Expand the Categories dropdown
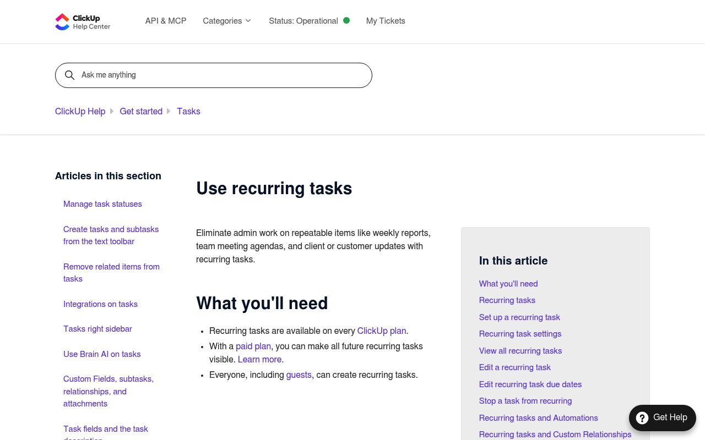 [227, 21]
